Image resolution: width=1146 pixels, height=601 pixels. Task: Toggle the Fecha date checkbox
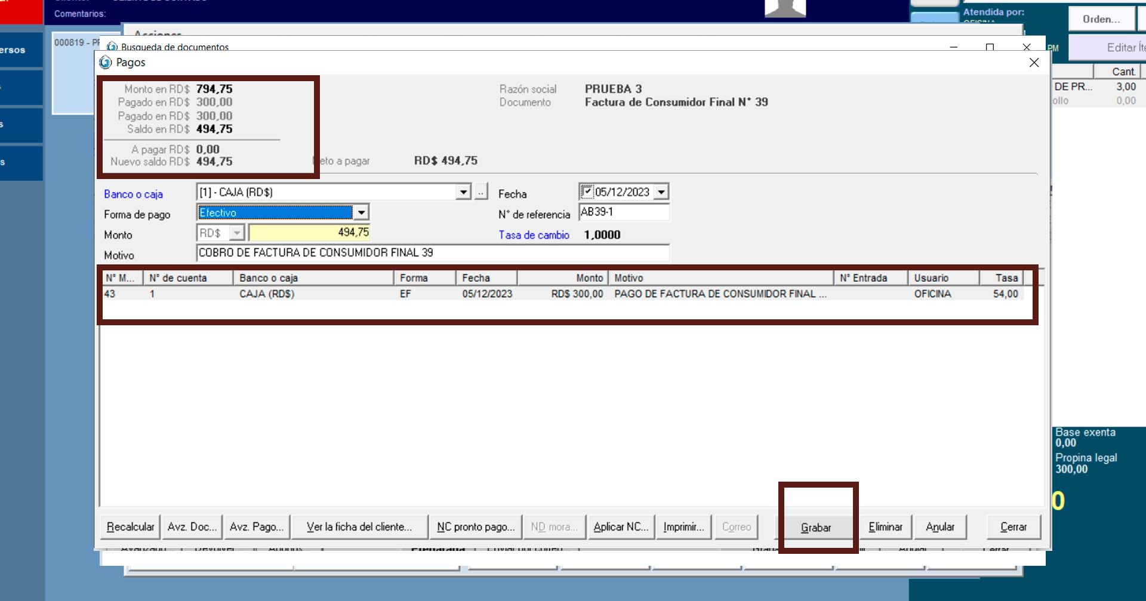(587, 192)
